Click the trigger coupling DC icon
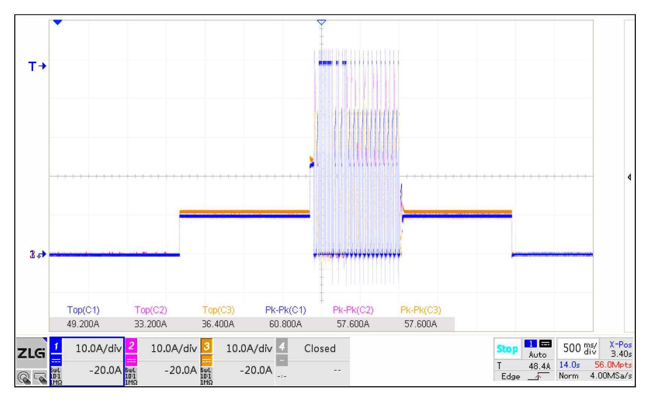Screen dimensions: 649x405 [x=545, y=344]
